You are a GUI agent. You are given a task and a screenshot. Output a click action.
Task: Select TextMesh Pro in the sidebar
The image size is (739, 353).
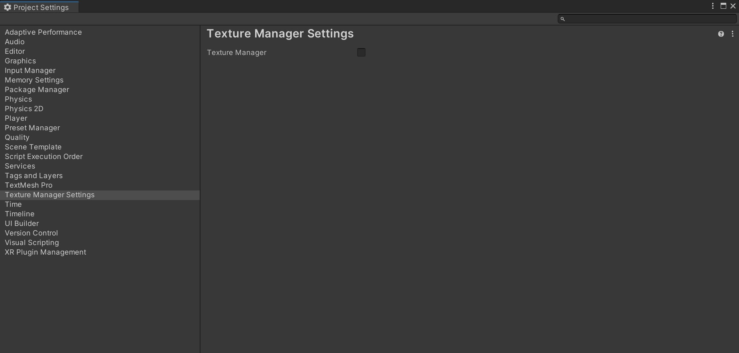pyautogui.click(x=29, y=185)
